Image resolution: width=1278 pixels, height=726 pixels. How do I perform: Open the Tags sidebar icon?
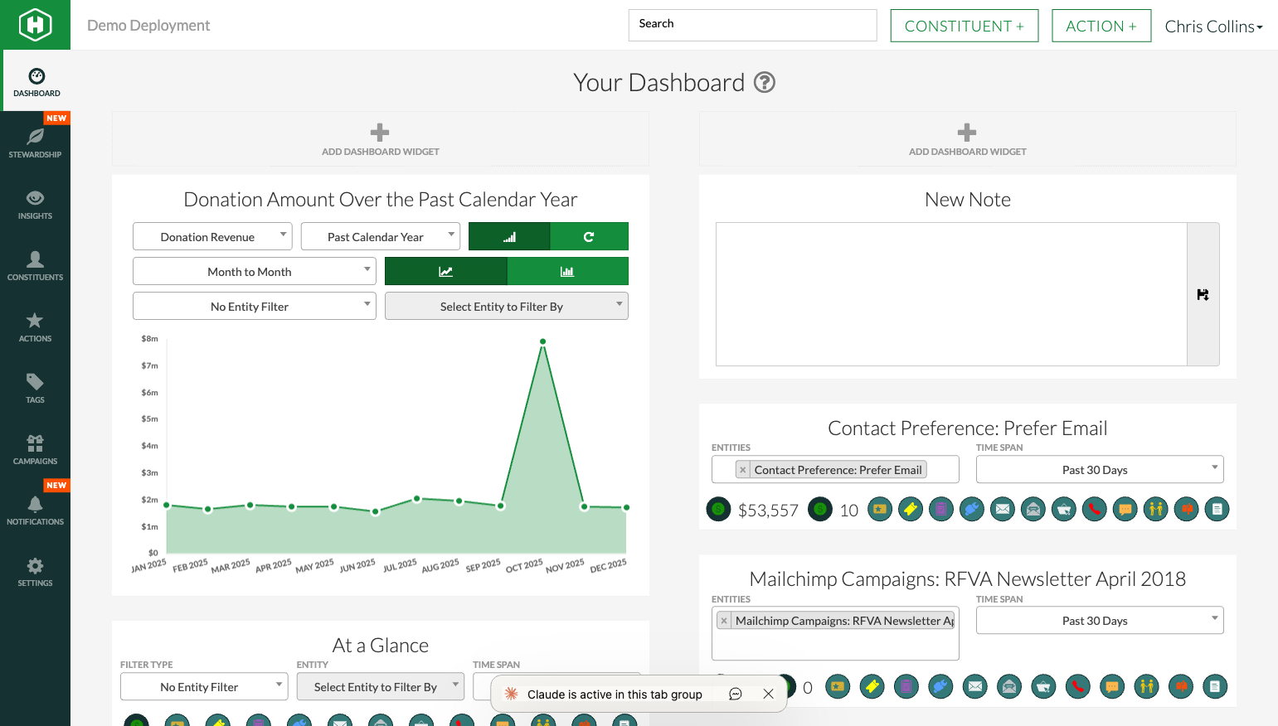coord(35,388)
